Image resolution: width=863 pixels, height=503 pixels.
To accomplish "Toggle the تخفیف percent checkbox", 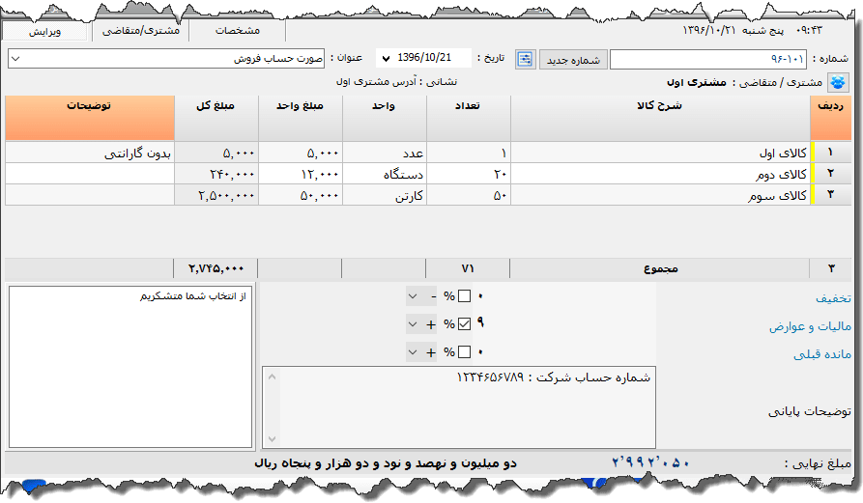I will (x=464, y=296).
